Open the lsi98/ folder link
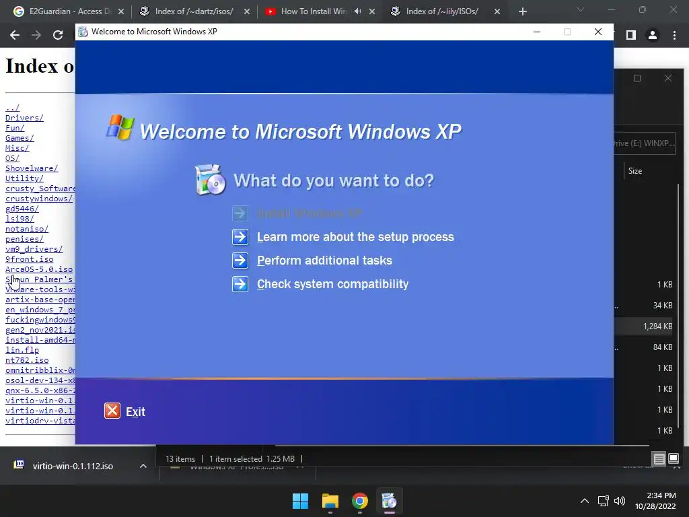The image size is (689, 517). [x=20, y=219]
